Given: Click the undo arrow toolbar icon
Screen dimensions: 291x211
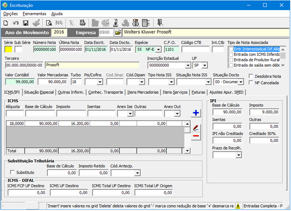Looking at the screenshot, I should 16,23.
